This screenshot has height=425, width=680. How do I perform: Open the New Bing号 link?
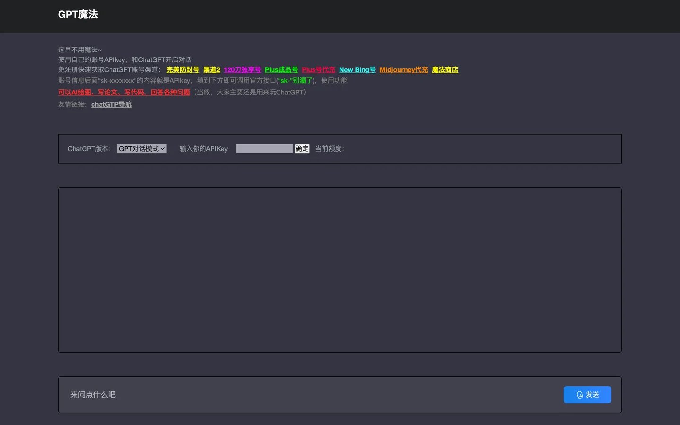(x=357, y=70)
